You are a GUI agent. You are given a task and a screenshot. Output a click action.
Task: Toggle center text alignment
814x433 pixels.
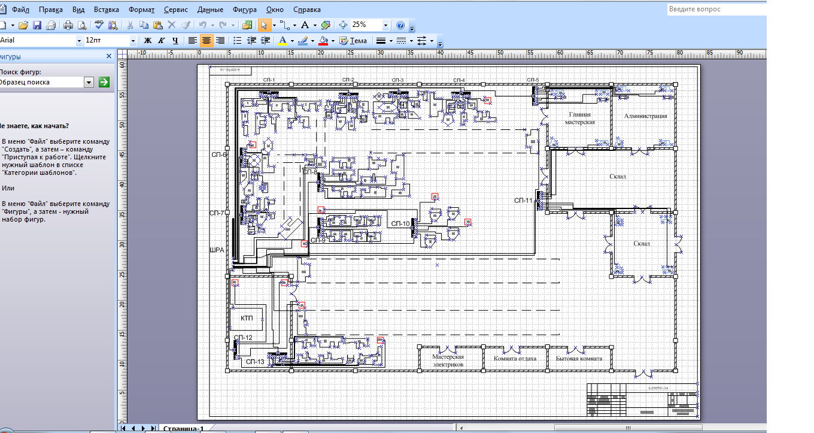(206, 41)
